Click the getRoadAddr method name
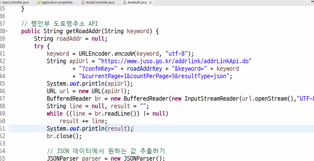 tap(84, 31)
